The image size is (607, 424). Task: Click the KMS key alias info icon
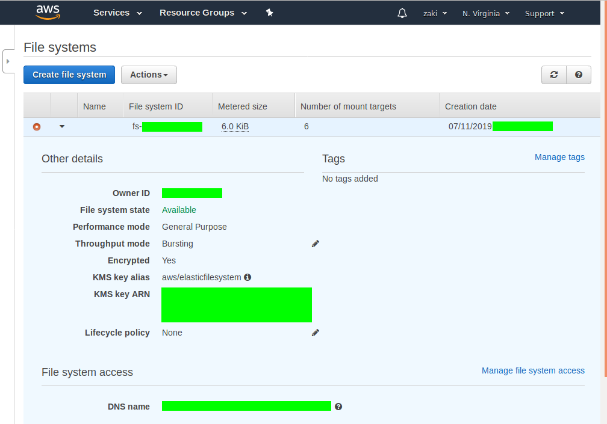(x=247, y=277)
